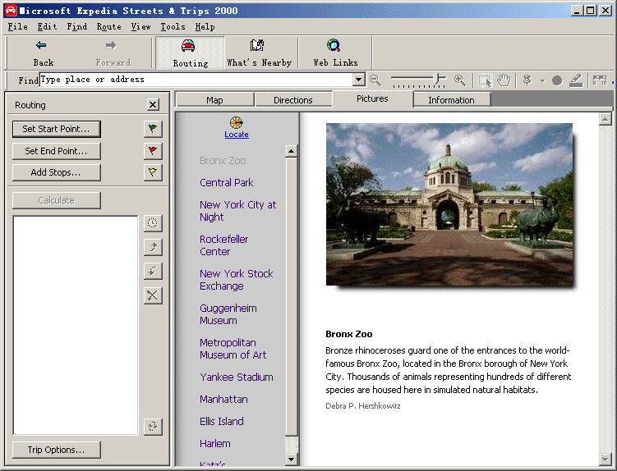Click the zoom out magnifier
The image size is (617, 471).
coord(375,80)
